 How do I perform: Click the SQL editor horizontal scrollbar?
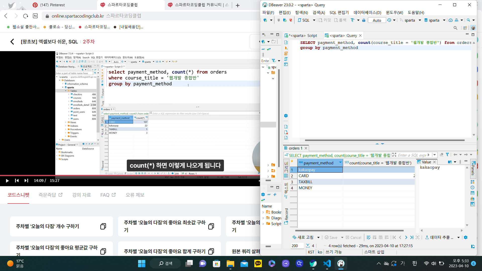(385, 140)
